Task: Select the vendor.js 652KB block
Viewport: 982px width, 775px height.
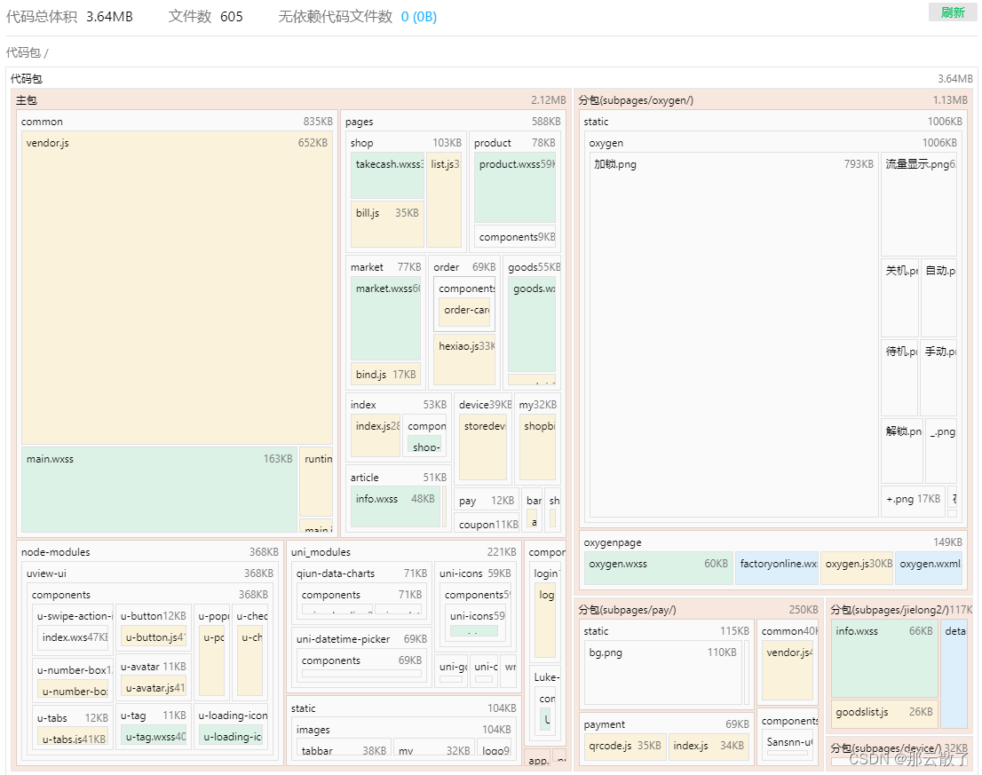Action: click(x=178, y=288)
